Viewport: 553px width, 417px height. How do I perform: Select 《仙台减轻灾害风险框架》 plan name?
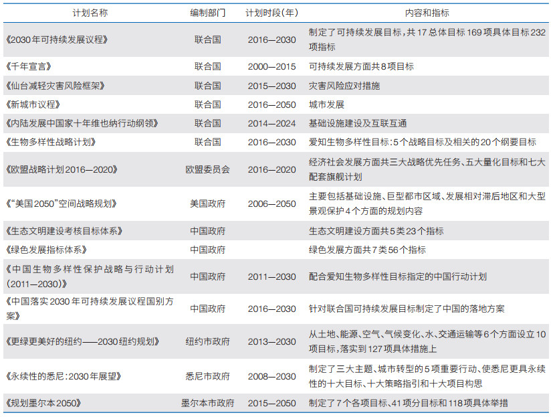click(x=56, y=86)
